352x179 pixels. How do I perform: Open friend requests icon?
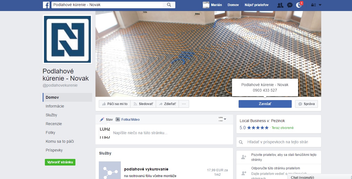click(280, 5)
